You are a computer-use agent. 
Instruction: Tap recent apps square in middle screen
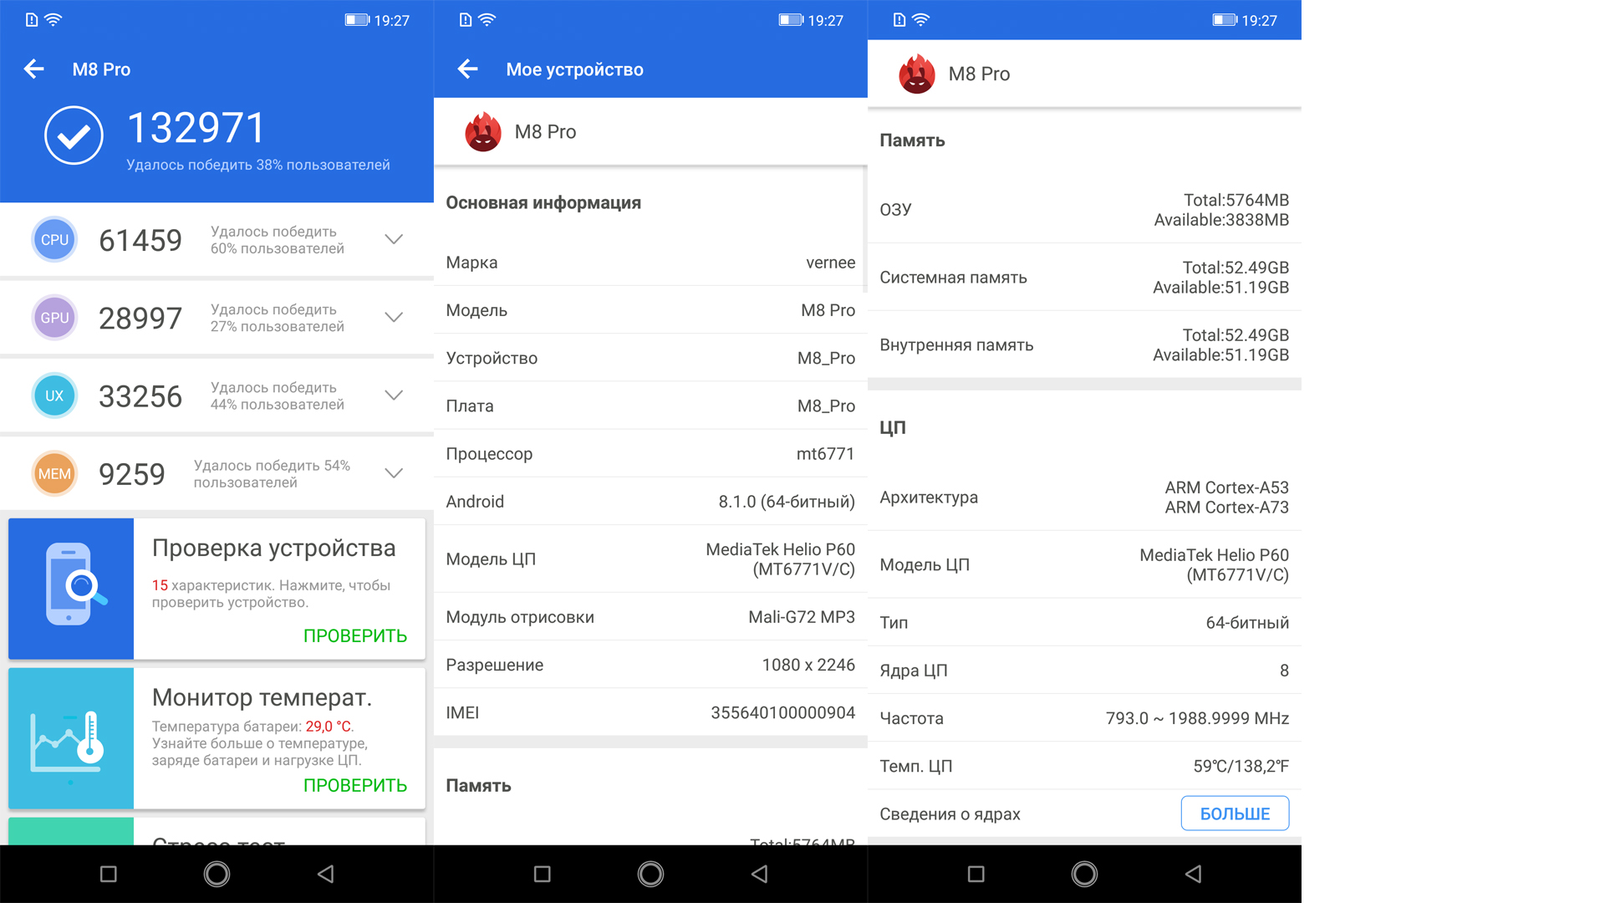tap(543, 874)
